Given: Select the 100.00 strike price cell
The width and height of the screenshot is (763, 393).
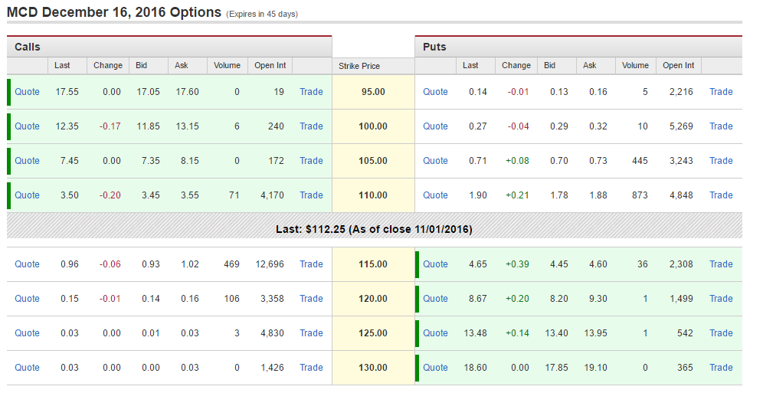Looking at the screenshot, I should coord(373,126).
